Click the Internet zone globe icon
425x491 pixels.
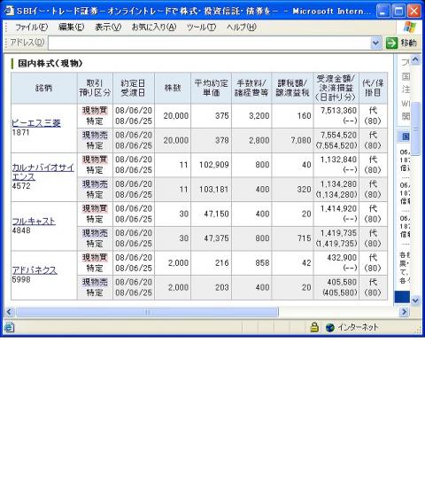[x=329, y=327]
